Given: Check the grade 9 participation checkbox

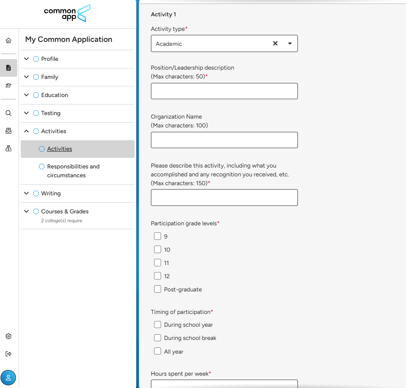Looking at the screenshot, I should click(x=158, y=236).
